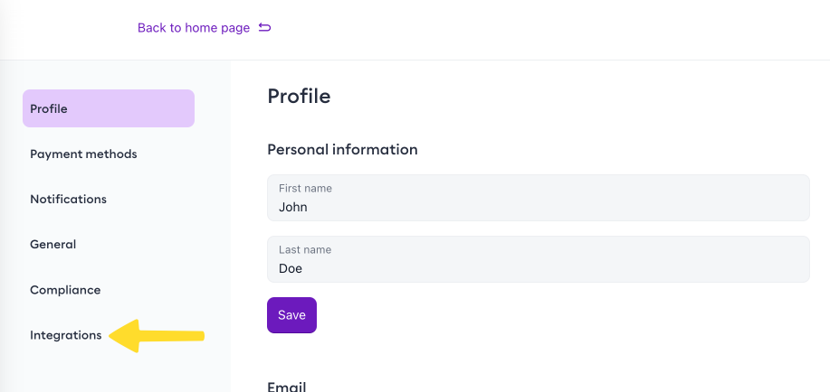Click the John text value

(293, 207)
